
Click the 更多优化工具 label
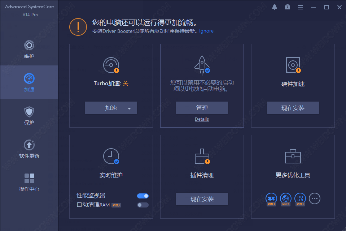(x=293, y=175)
